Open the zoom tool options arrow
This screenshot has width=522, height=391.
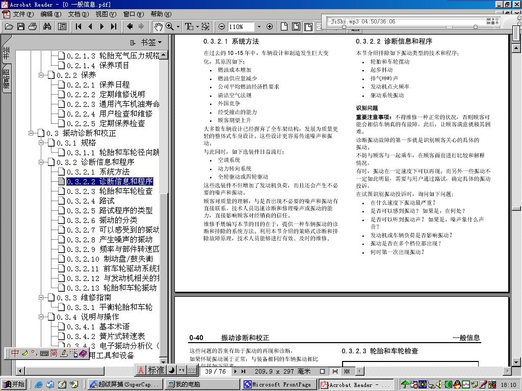pos(178,26)
